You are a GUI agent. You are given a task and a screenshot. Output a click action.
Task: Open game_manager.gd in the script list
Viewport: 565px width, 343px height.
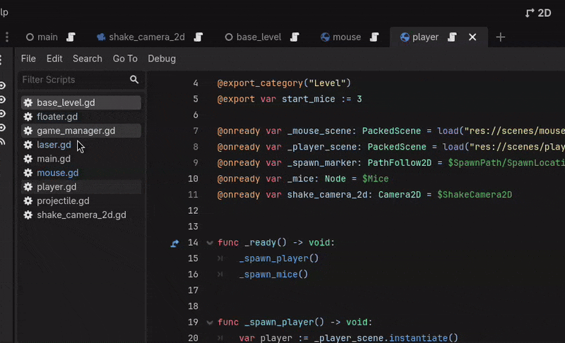81,131
